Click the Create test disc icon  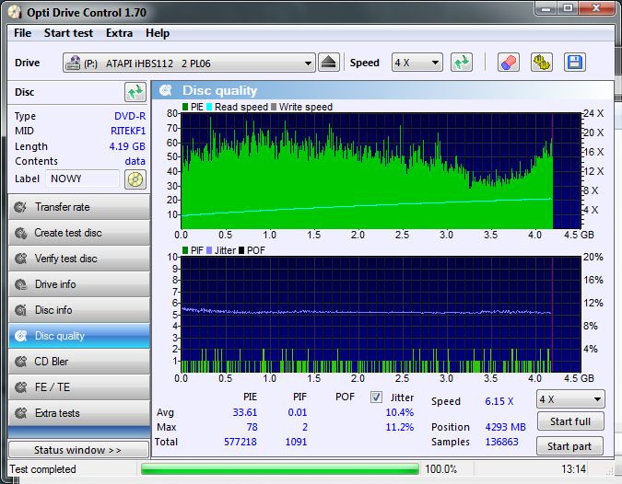point(20,233)
